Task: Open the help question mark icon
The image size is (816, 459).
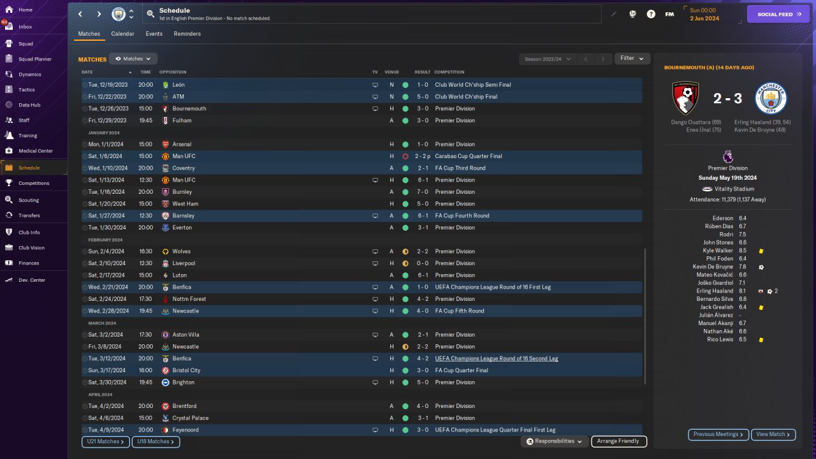Action: (x=651, y=14)
